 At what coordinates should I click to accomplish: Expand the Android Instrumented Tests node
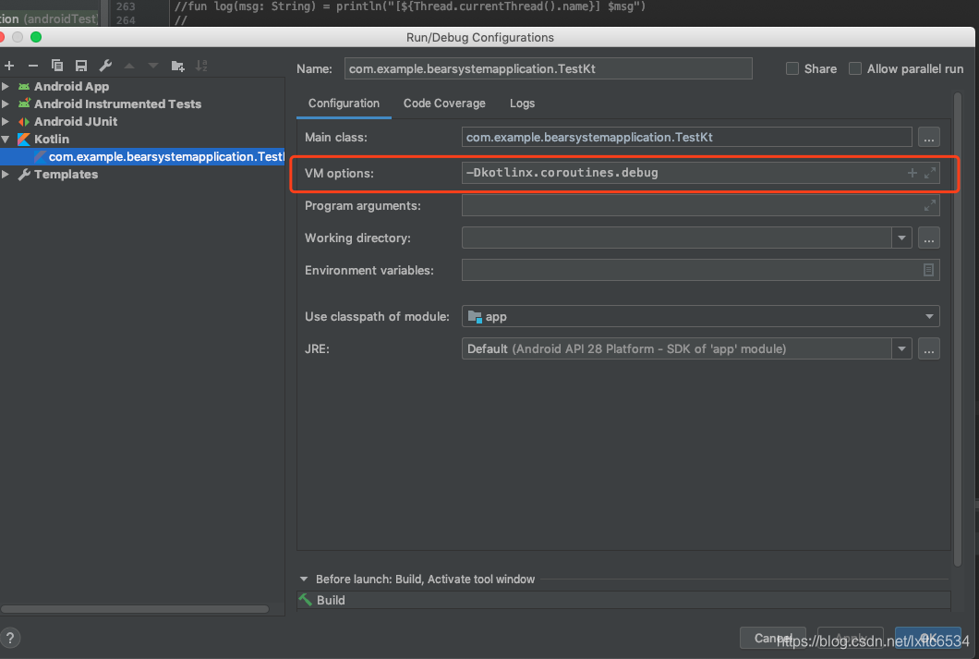pyautogui.click(x=6, y=104)
